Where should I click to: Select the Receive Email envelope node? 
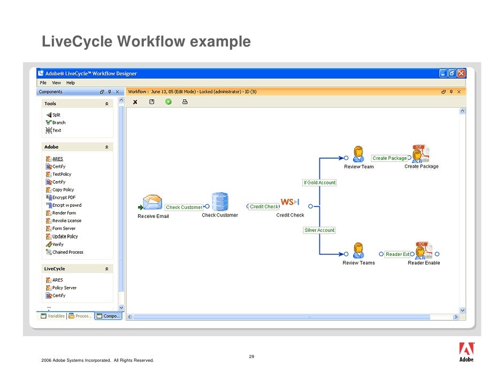tap(152, 203)
